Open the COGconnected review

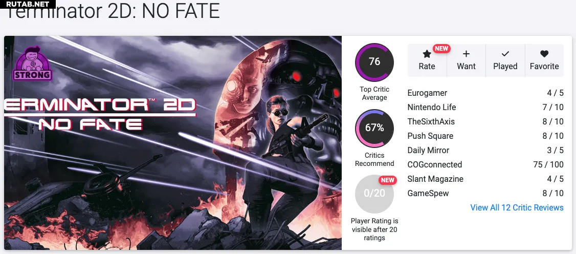click(x=434, y=164)
